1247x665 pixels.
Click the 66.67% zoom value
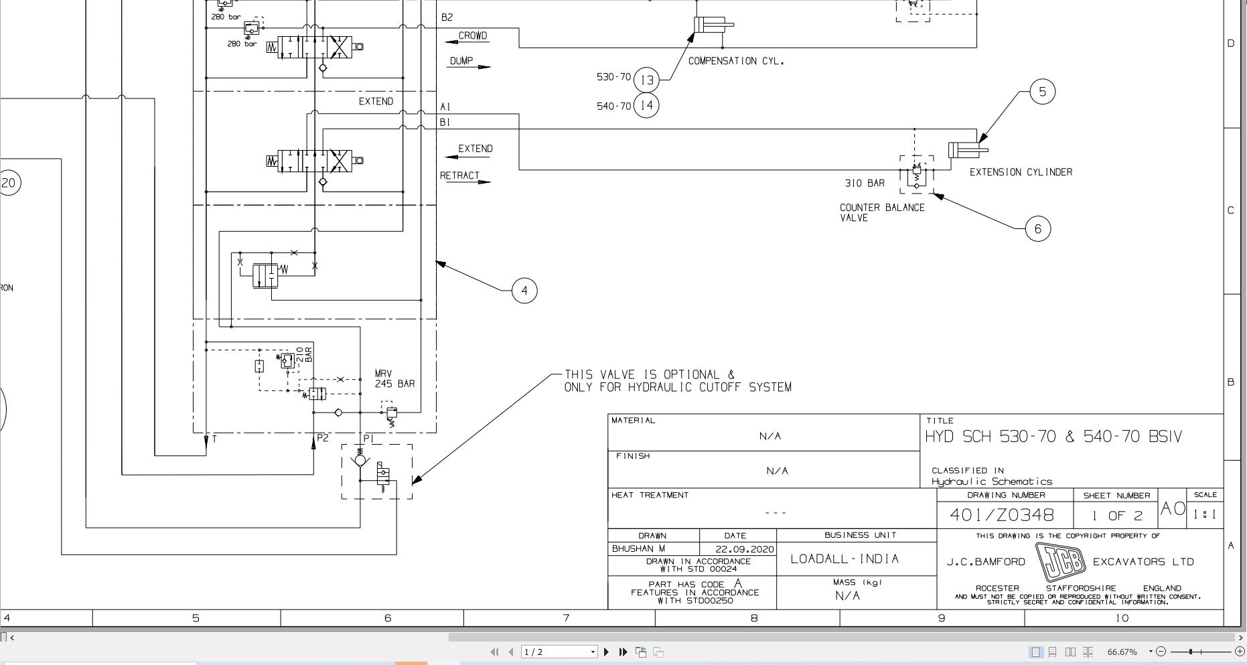coord(1122,652)
